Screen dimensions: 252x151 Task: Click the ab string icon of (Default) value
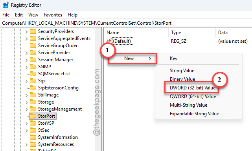coord(109,41)
